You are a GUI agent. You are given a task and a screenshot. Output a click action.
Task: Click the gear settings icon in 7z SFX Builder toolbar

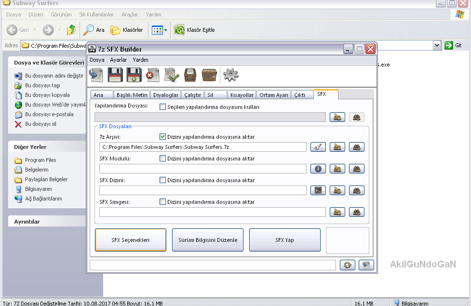(231, 75)
